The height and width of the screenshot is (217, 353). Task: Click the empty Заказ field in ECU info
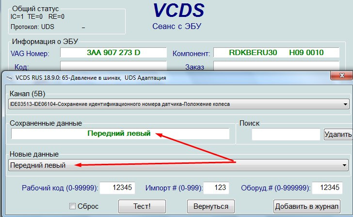[x=276, y=66]
